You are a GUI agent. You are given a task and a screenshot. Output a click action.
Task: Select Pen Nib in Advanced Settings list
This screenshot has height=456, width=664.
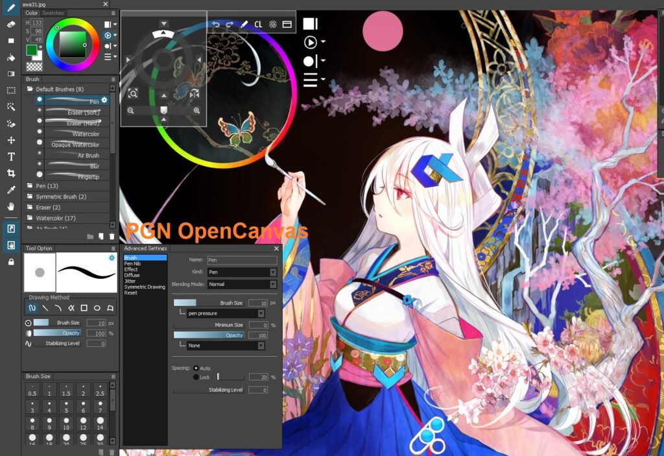click(132, 263)
